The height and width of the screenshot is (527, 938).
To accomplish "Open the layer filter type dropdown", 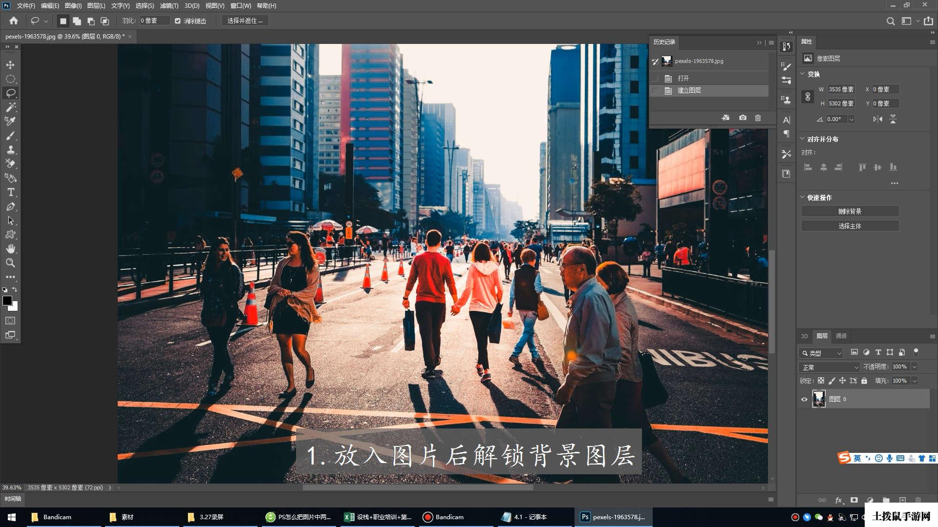I will click(x=821, y=353).
